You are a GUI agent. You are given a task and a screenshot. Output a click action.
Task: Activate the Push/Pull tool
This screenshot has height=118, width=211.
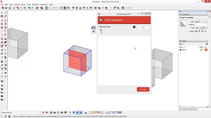point(5,39)
